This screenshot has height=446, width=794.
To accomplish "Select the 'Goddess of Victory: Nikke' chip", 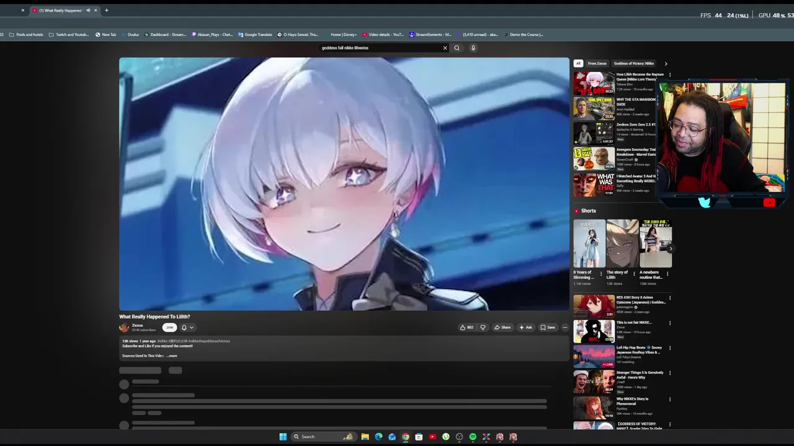I will pos(634,63).
